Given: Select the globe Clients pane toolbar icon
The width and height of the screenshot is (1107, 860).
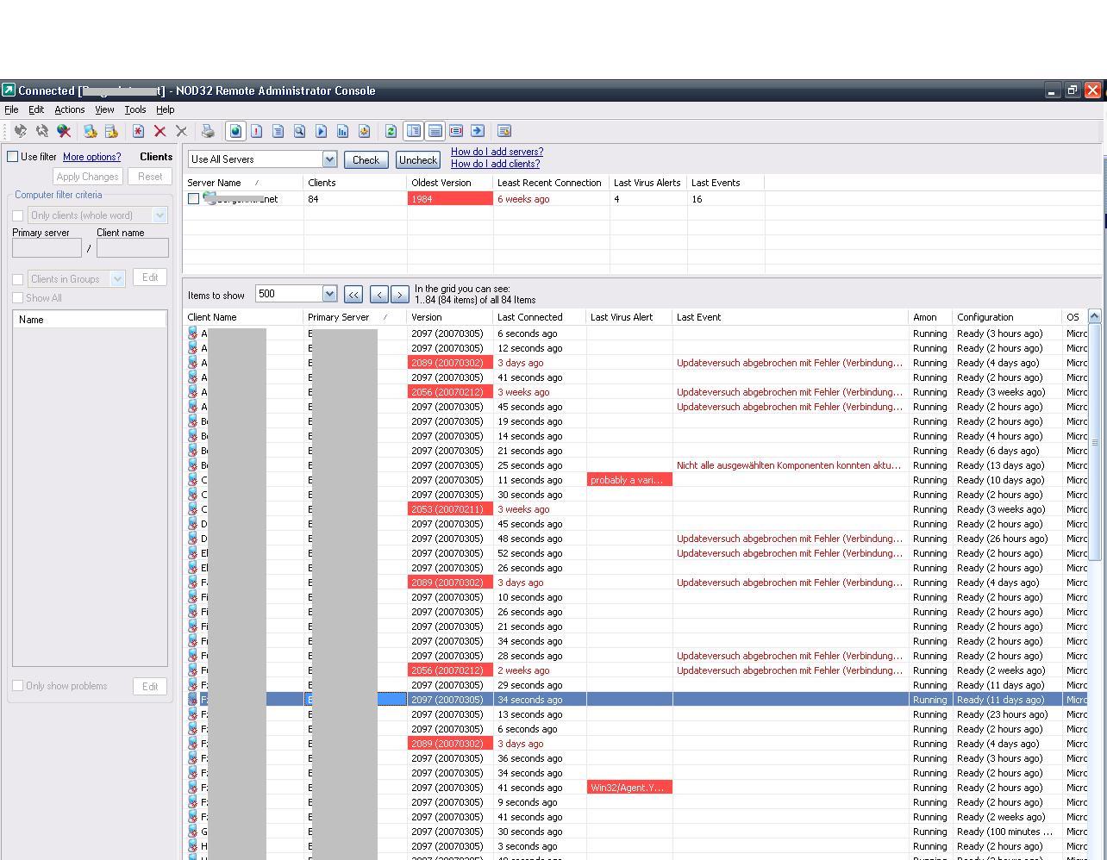Looking at the screenshot, I should point(235,131).
